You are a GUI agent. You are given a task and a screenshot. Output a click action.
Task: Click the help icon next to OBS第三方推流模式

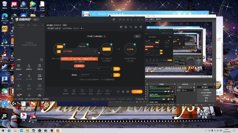click(x=105, y=36)
